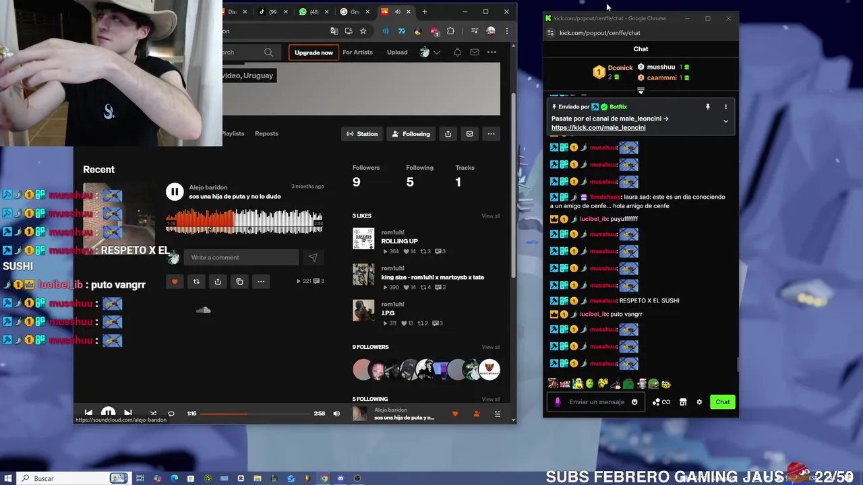
Task: Collapse the pinned BotRix message chevron
Action: [725, 121]
